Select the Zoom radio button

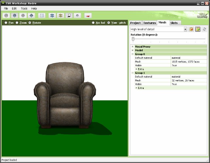coord(17,23)
